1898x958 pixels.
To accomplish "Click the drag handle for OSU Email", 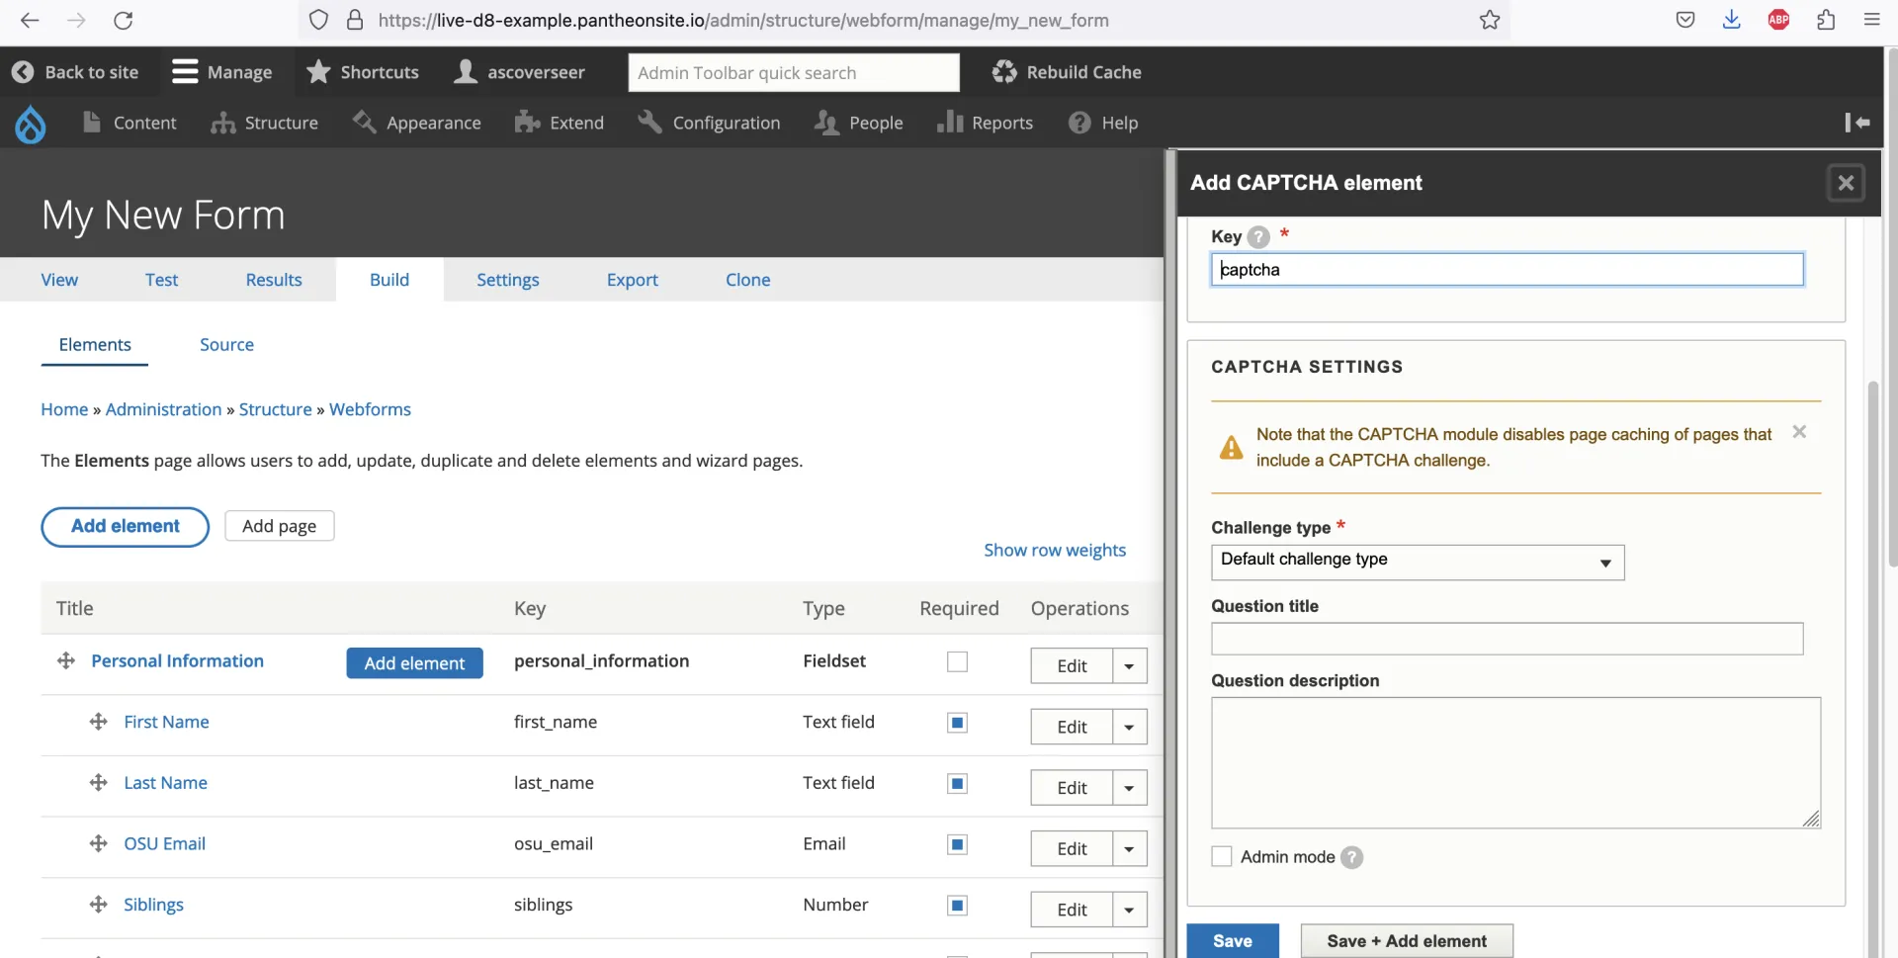I will point(98,843).
